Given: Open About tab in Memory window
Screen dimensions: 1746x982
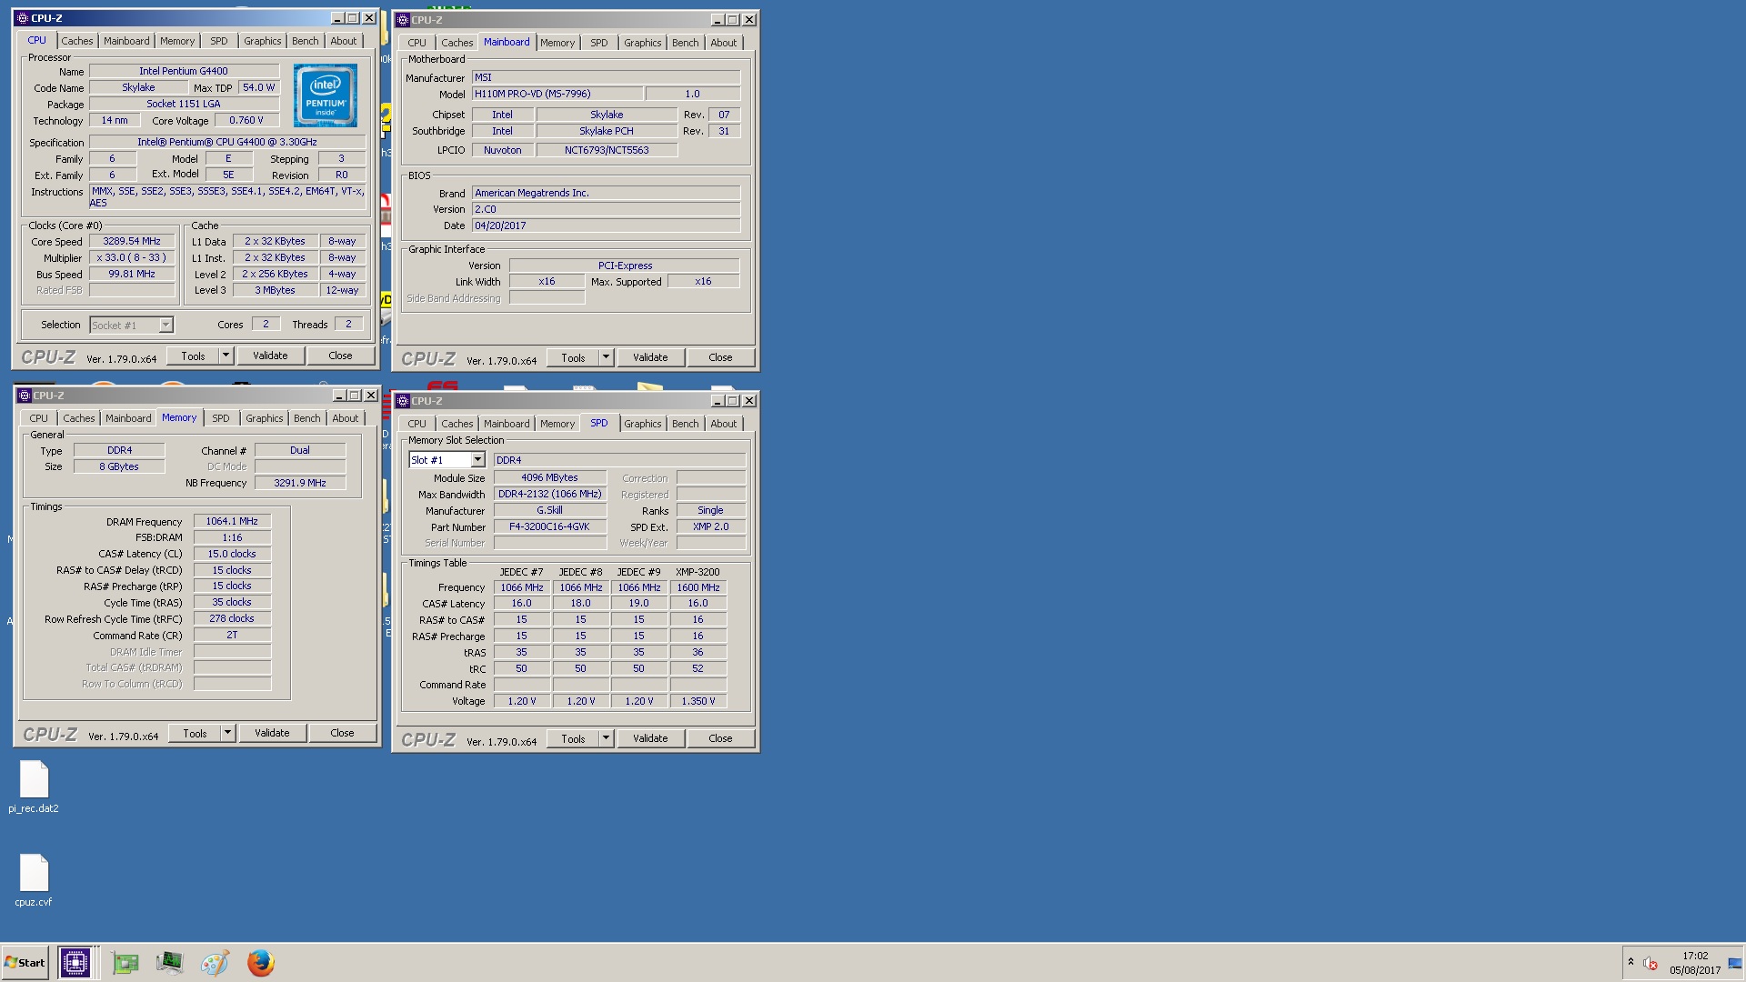Looking at the screenshot, I should tap(346, 418).
